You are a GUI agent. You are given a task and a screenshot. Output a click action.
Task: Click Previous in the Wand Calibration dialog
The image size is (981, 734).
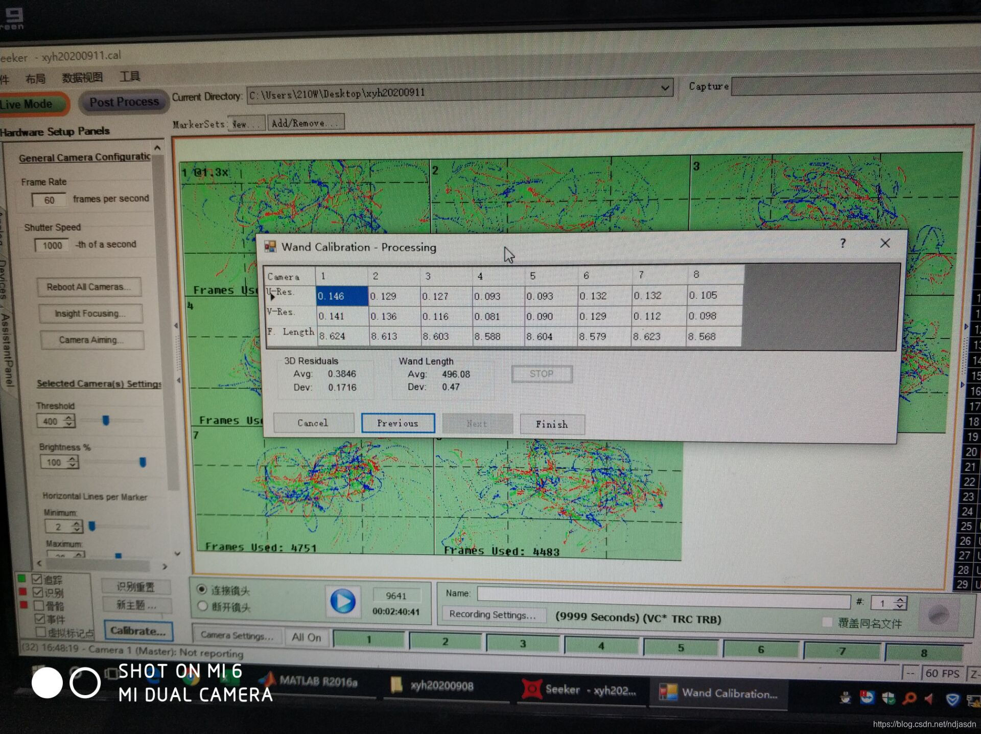(398, 423)
